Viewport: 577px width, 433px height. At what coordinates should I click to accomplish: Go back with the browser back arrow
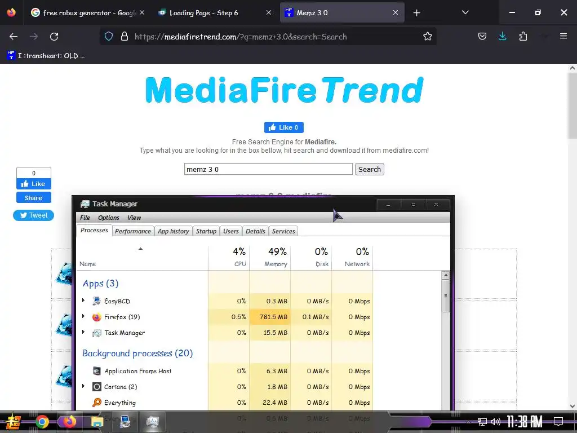coord(14,37)
